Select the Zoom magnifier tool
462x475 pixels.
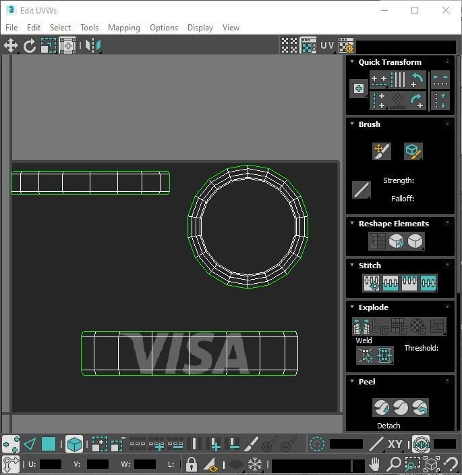coord(393,464)
